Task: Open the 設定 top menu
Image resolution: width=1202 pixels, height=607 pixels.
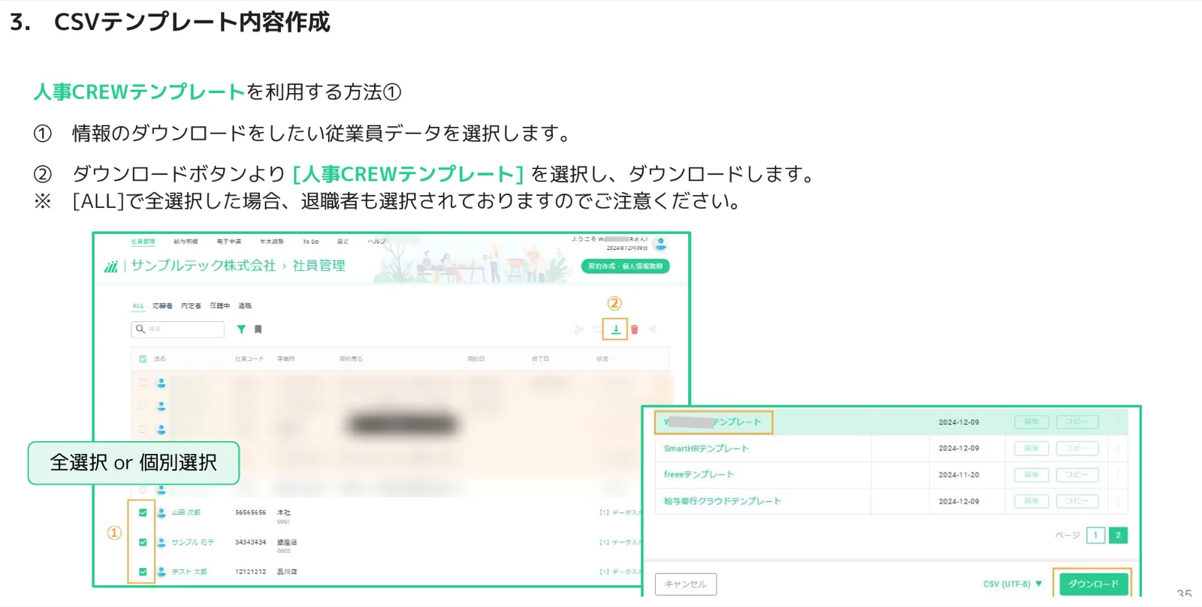Action: pyautogui.click(x=343, y=242)
